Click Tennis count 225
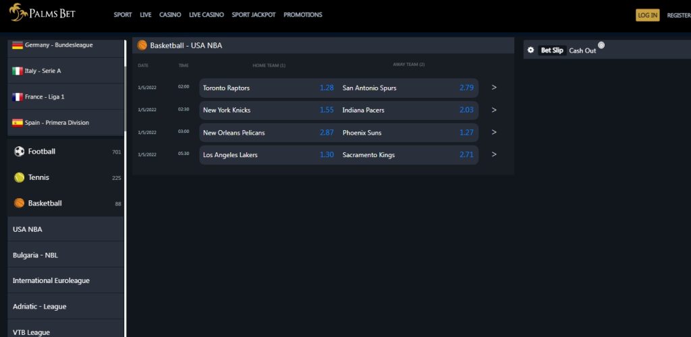The image size is (691, 337). [x=116, y=178]
